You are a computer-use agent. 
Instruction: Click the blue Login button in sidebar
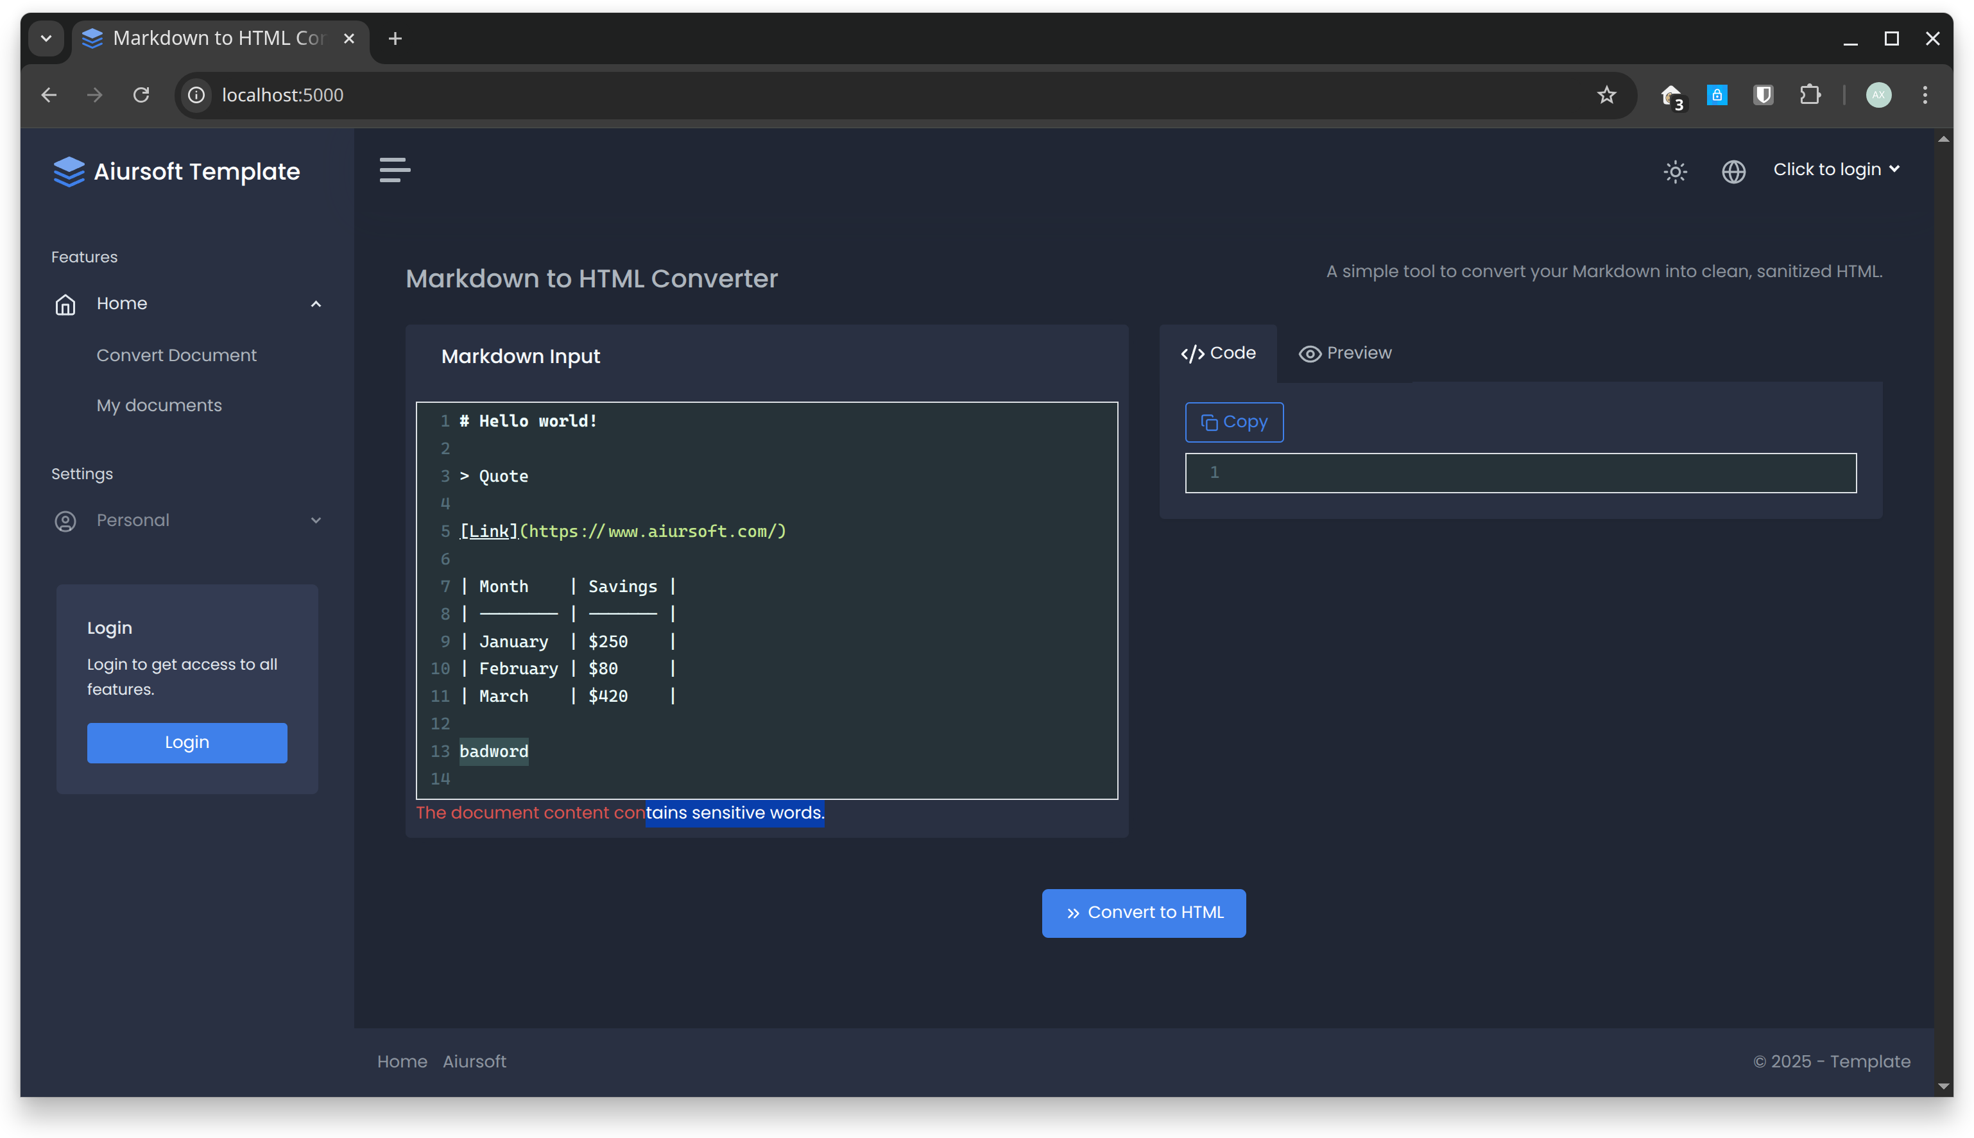click(x=187, y=742)
